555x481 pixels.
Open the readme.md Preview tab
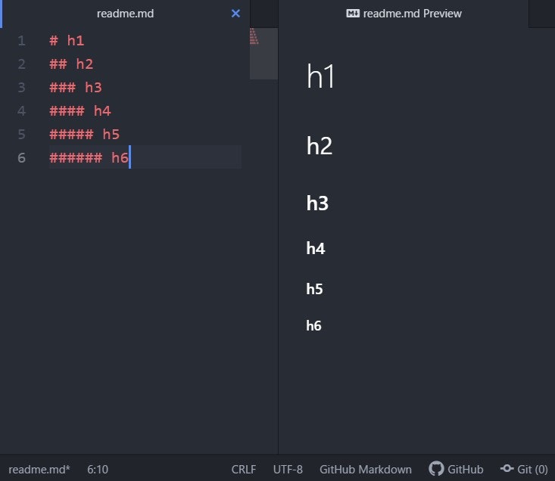(x=404, y=14)
